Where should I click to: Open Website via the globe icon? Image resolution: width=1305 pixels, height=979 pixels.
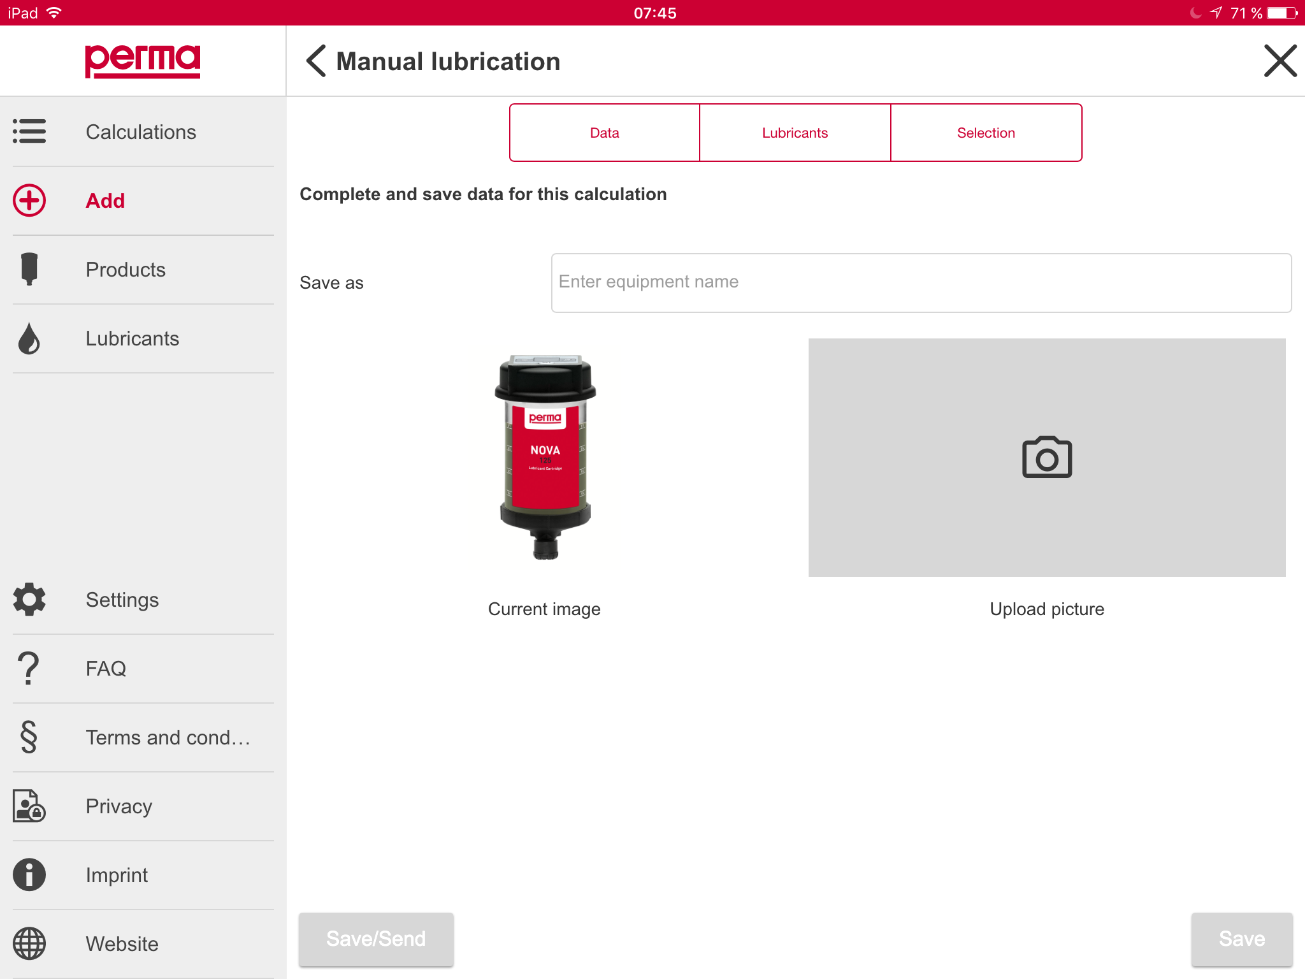coord(29,943)
